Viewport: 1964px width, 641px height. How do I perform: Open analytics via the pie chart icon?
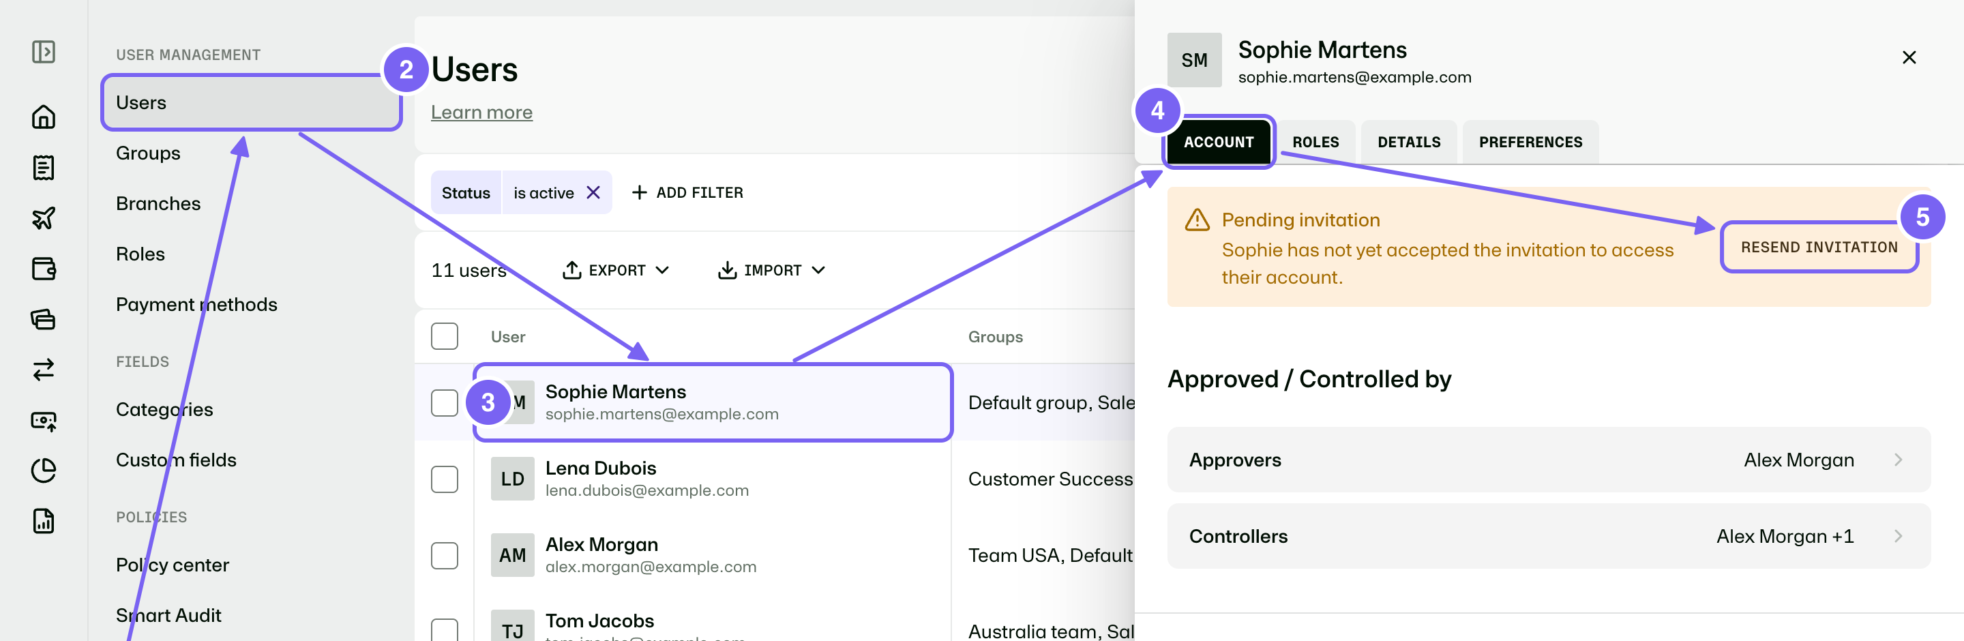tap(44, 471)
